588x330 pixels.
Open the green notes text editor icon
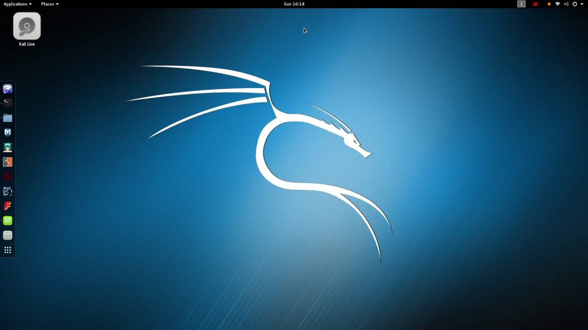click(x=7, y=220)
